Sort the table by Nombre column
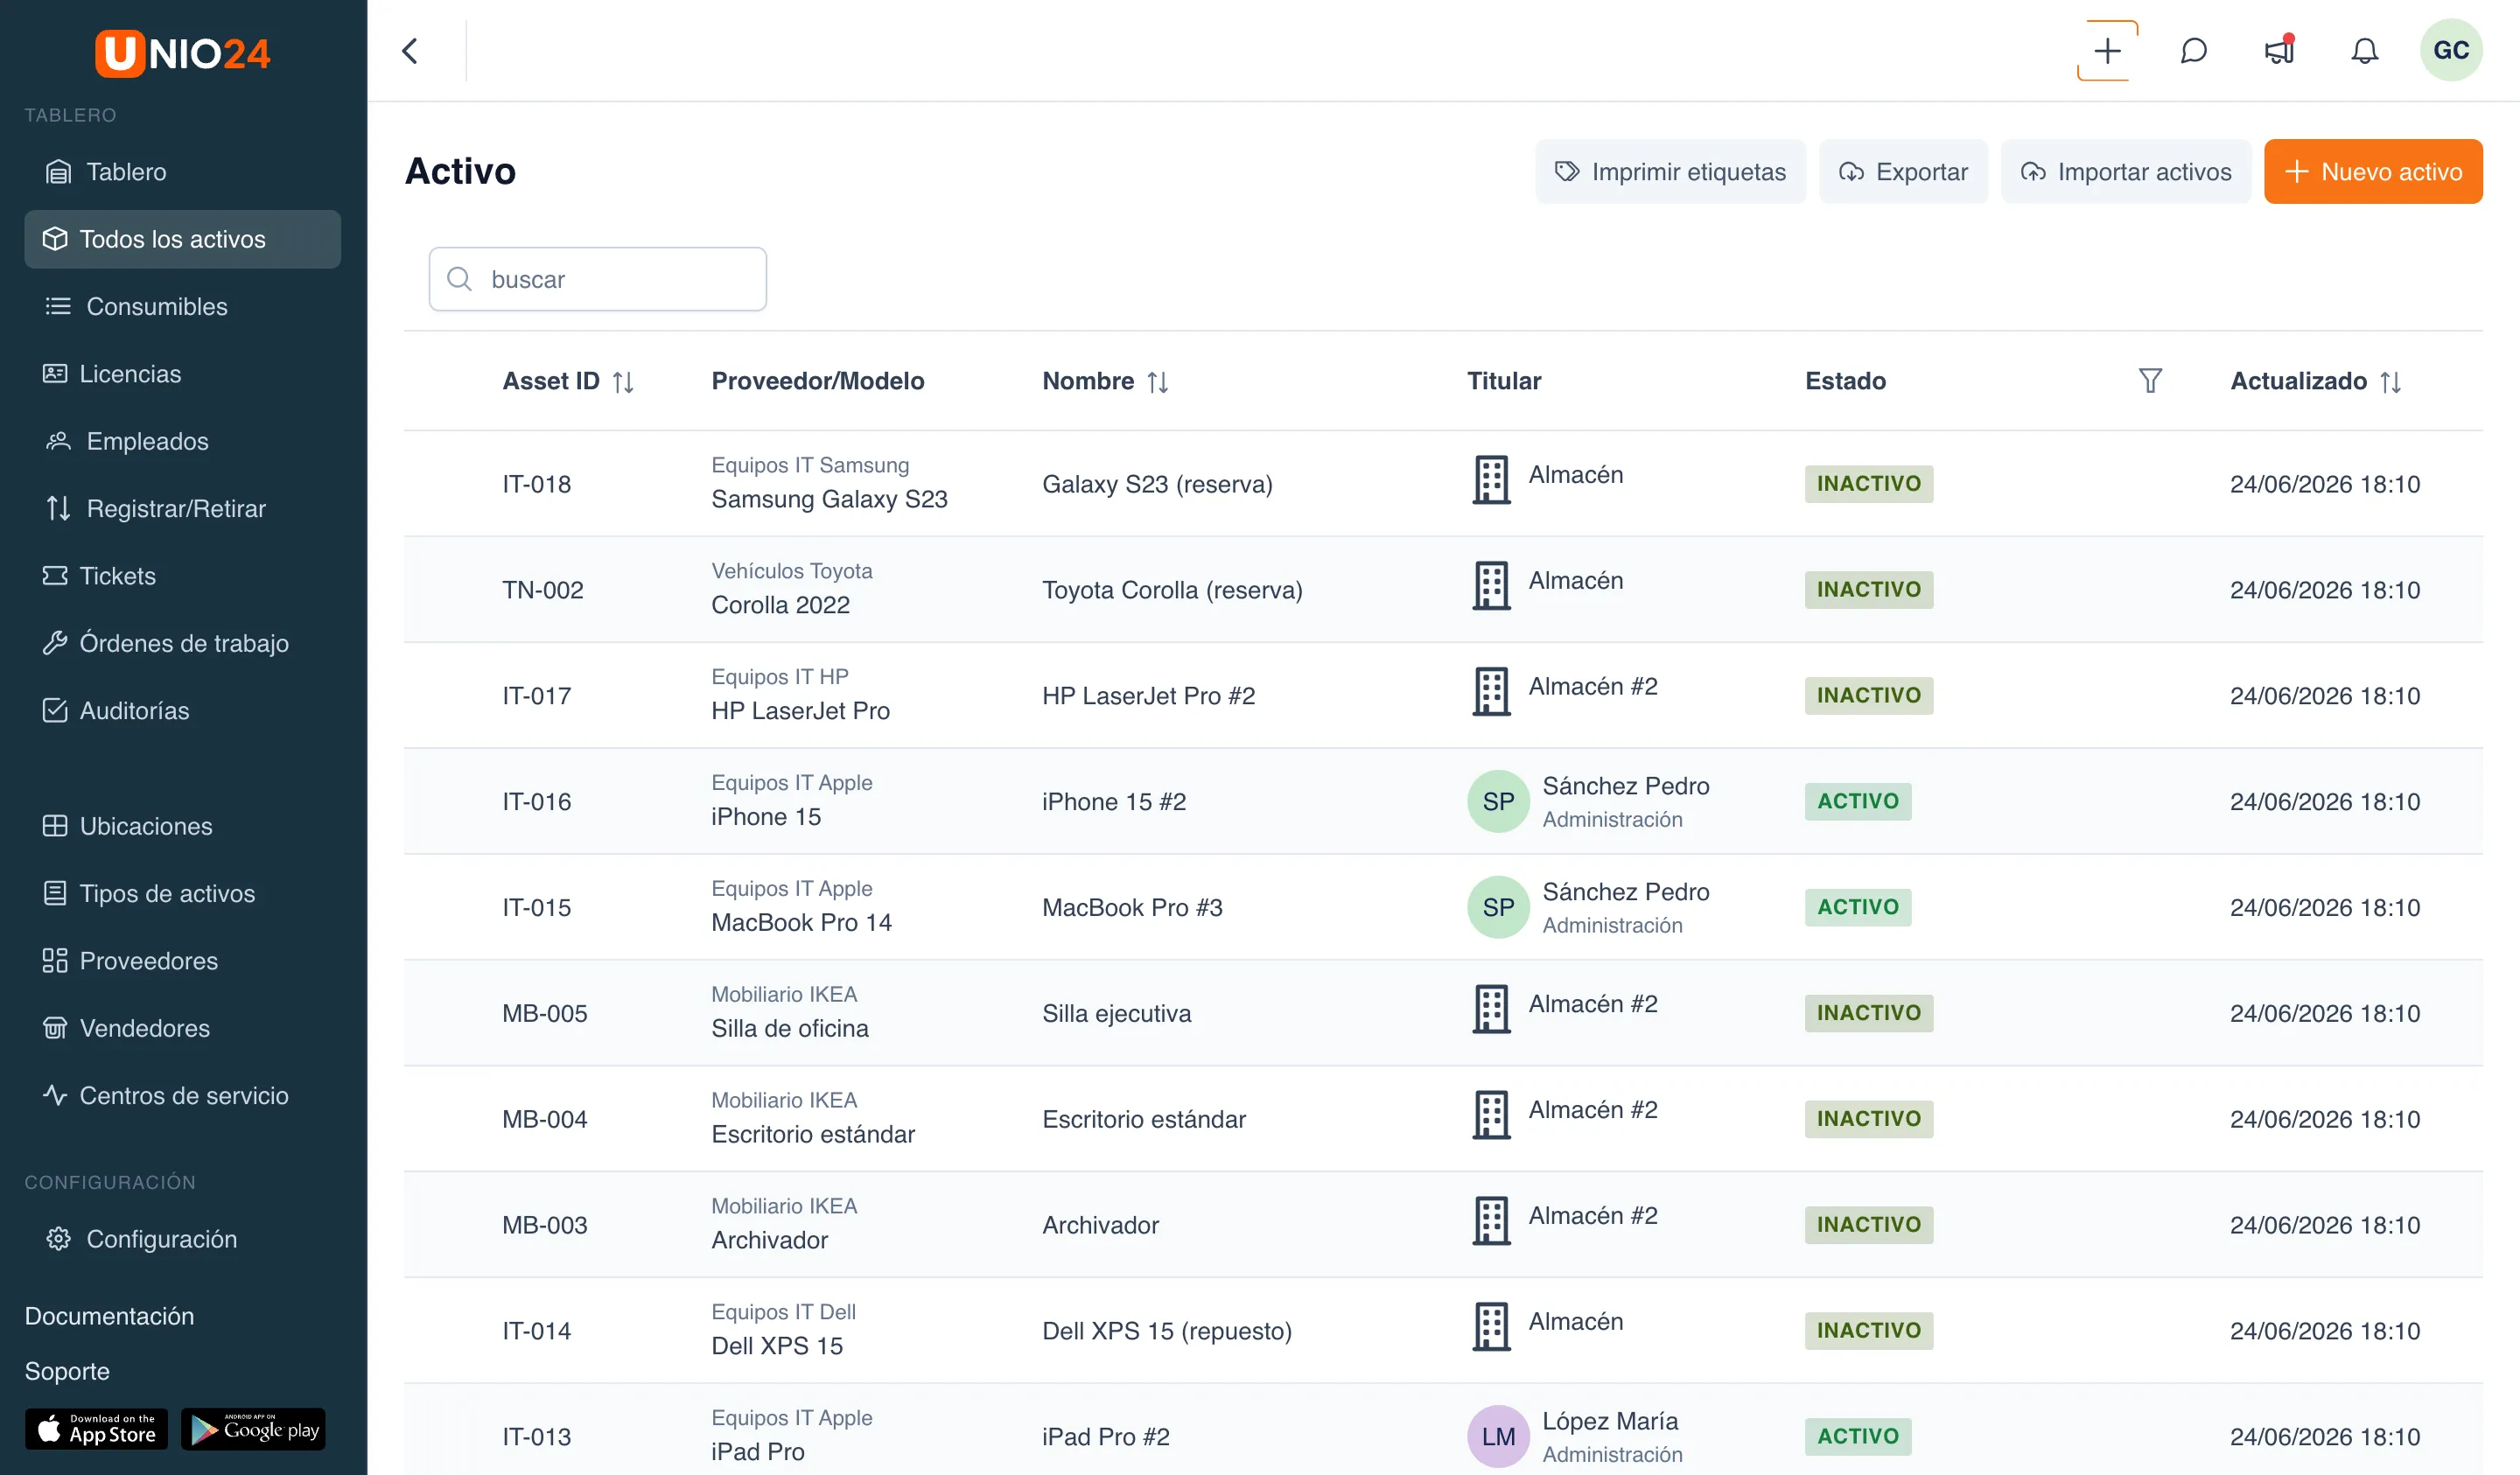Viewport: 2520px width, 1475px height. click(1157, 382)
